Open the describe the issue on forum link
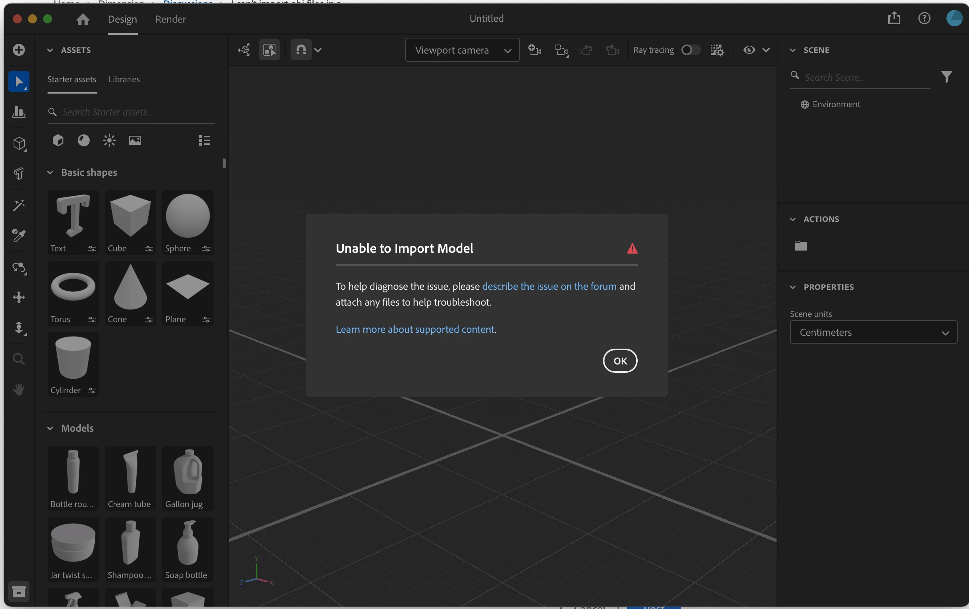The width and height of the screenshot is (969, 609). [x=549, y=286]
